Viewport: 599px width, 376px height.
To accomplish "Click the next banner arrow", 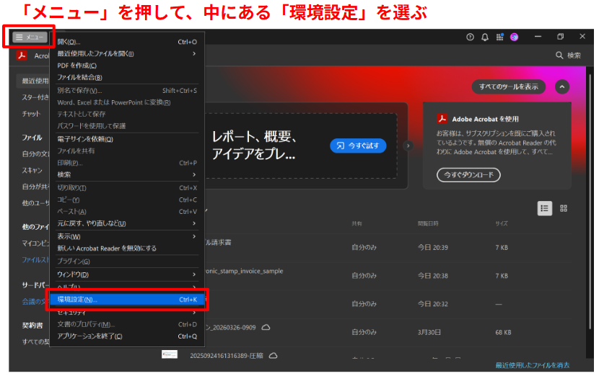I will pos(408,146).
